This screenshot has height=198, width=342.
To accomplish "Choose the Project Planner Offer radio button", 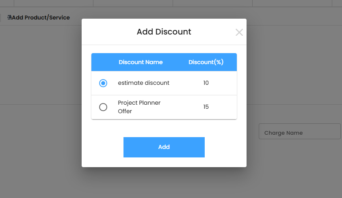I will (x=103, y=107).
